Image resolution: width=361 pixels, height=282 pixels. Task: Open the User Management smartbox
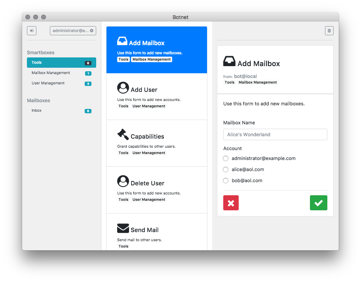click(61, 83)
